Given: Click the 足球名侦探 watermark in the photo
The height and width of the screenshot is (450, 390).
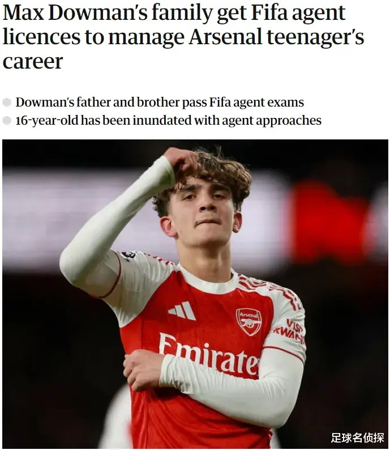Looking at the screenshot, I should (x=357, y=438).
